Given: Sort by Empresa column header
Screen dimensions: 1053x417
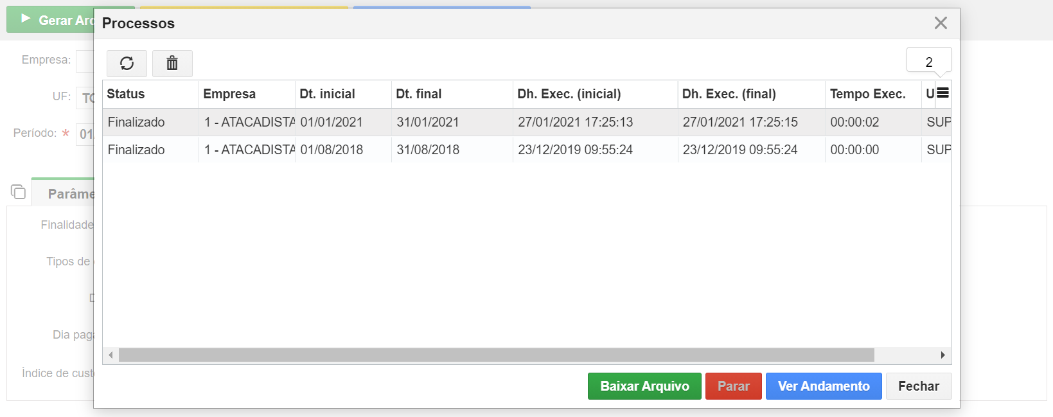Looking at the screenshot, I should [246, 94].
